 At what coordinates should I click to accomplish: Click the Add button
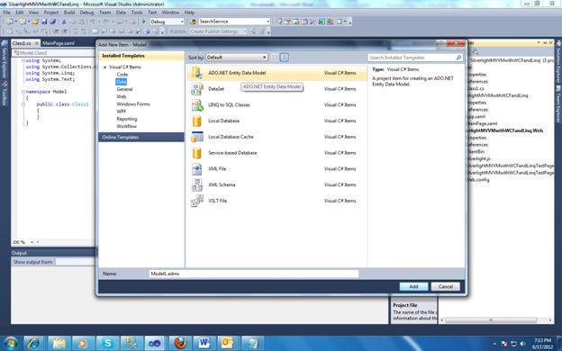click(x=413, y=286)
